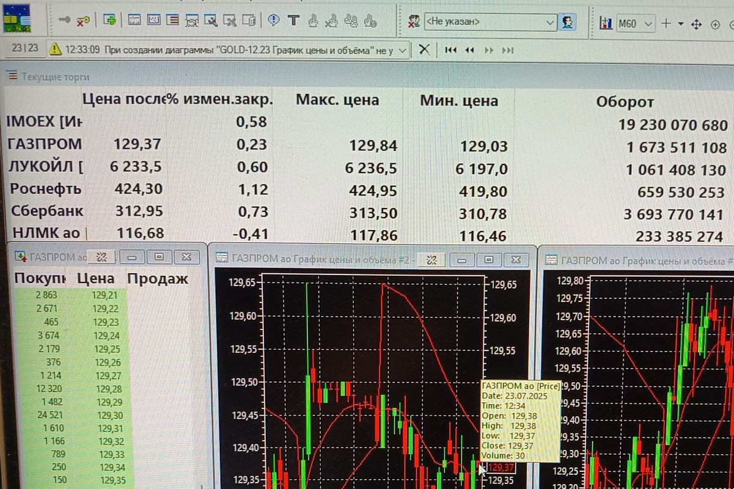
Task: Activate the crosshair plus tool
Action: 666,24
